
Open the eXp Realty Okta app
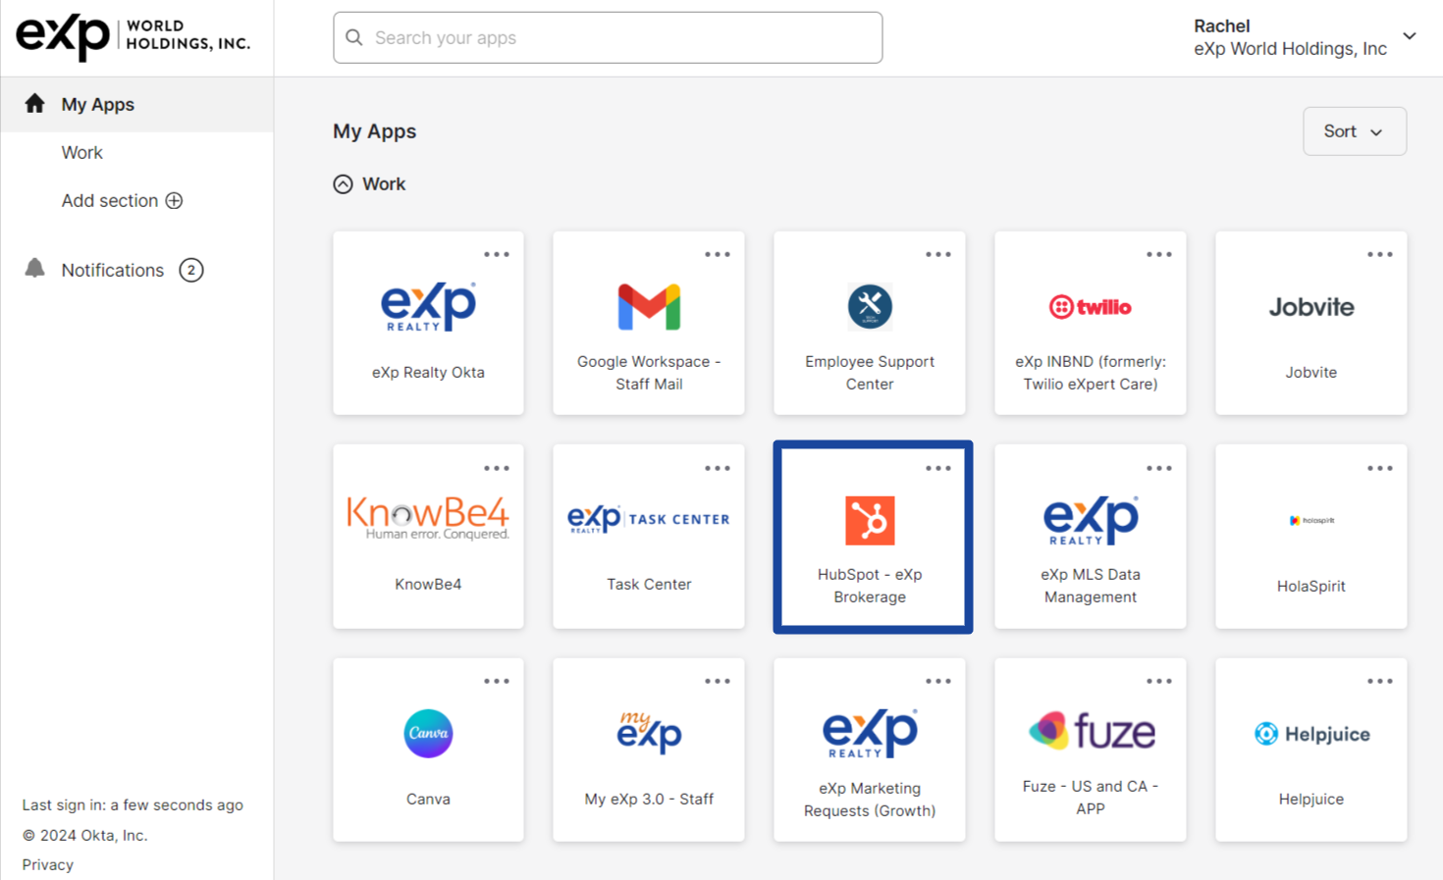click(428, 323)
